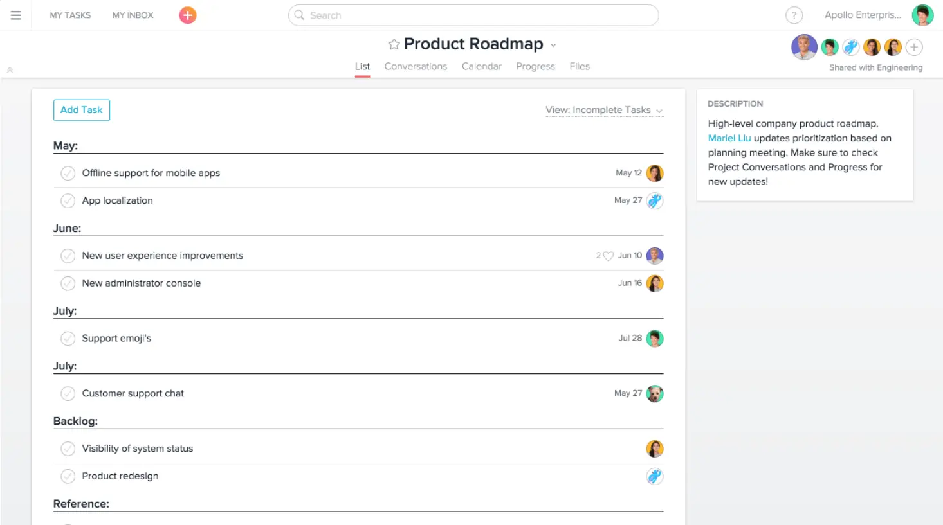Switch to the Conversations tab
This screenshot has width=943, height=525.
416,66
